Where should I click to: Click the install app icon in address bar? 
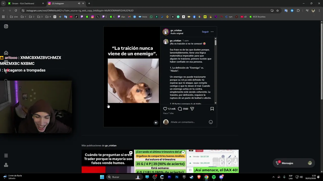tap(272, 11)
